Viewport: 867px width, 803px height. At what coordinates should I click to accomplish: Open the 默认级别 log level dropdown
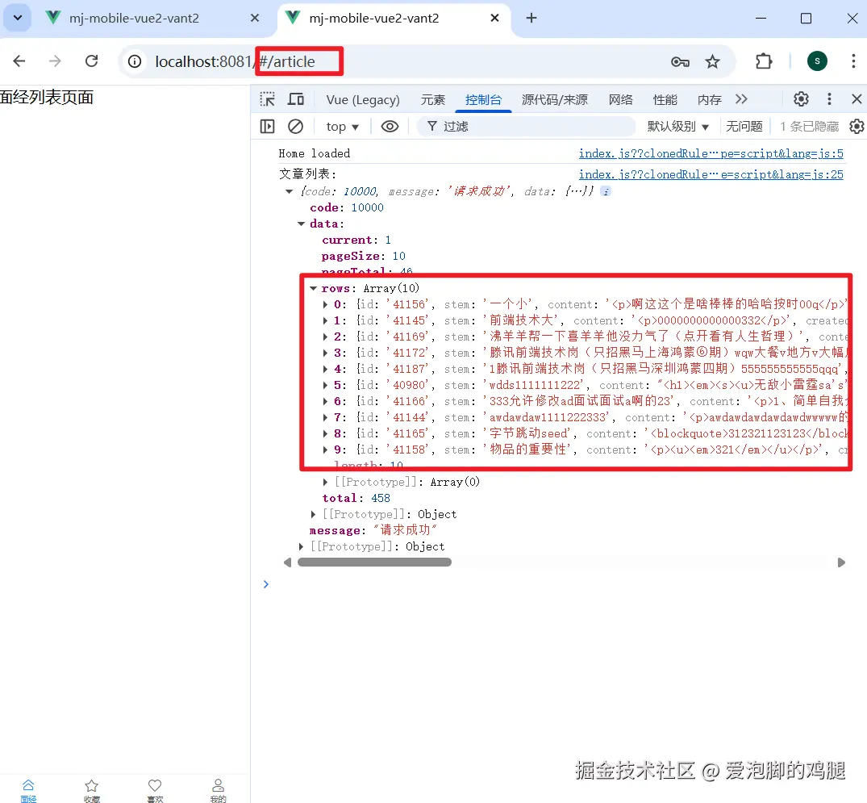coord(678,127)
